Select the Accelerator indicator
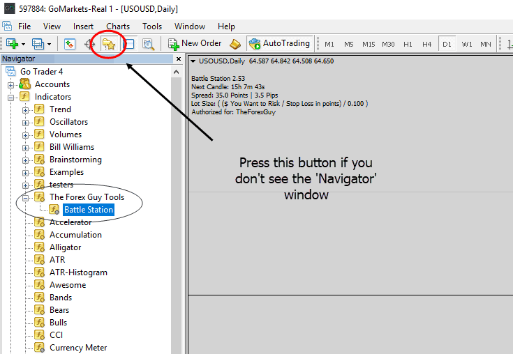 (x=70, y=222)
